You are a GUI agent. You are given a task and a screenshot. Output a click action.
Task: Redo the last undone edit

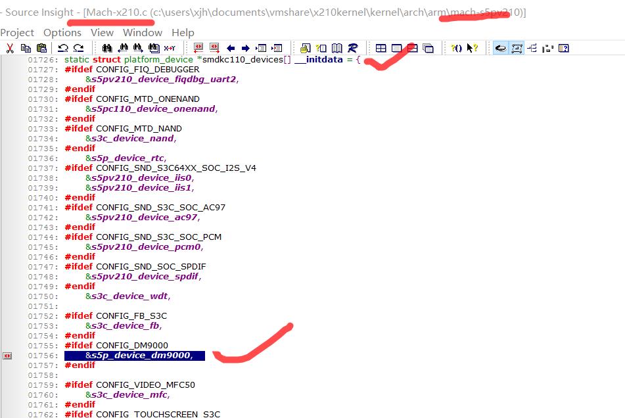pyautogui.click(x=79, y=48)
